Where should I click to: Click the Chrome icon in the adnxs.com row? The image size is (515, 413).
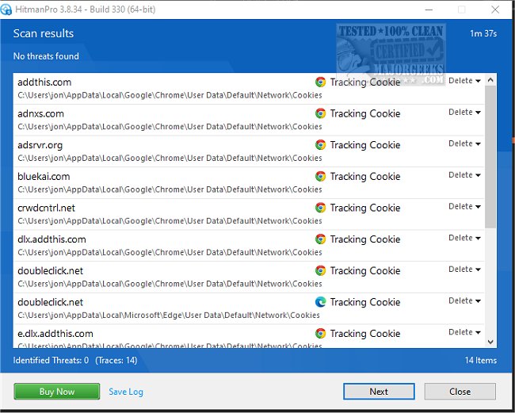point(320,113)
